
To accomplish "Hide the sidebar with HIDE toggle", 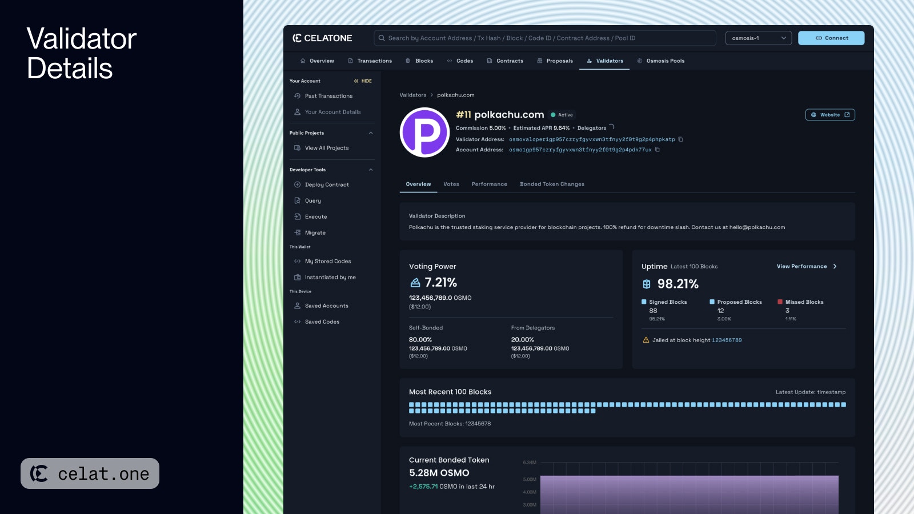I will (363, 81).
